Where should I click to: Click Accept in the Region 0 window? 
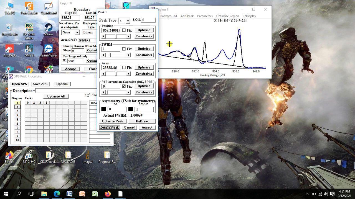[x=70, y=69]
